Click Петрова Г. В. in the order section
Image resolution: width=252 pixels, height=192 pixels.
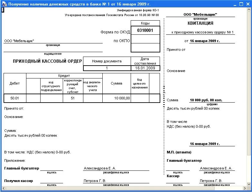click(95, 181)
